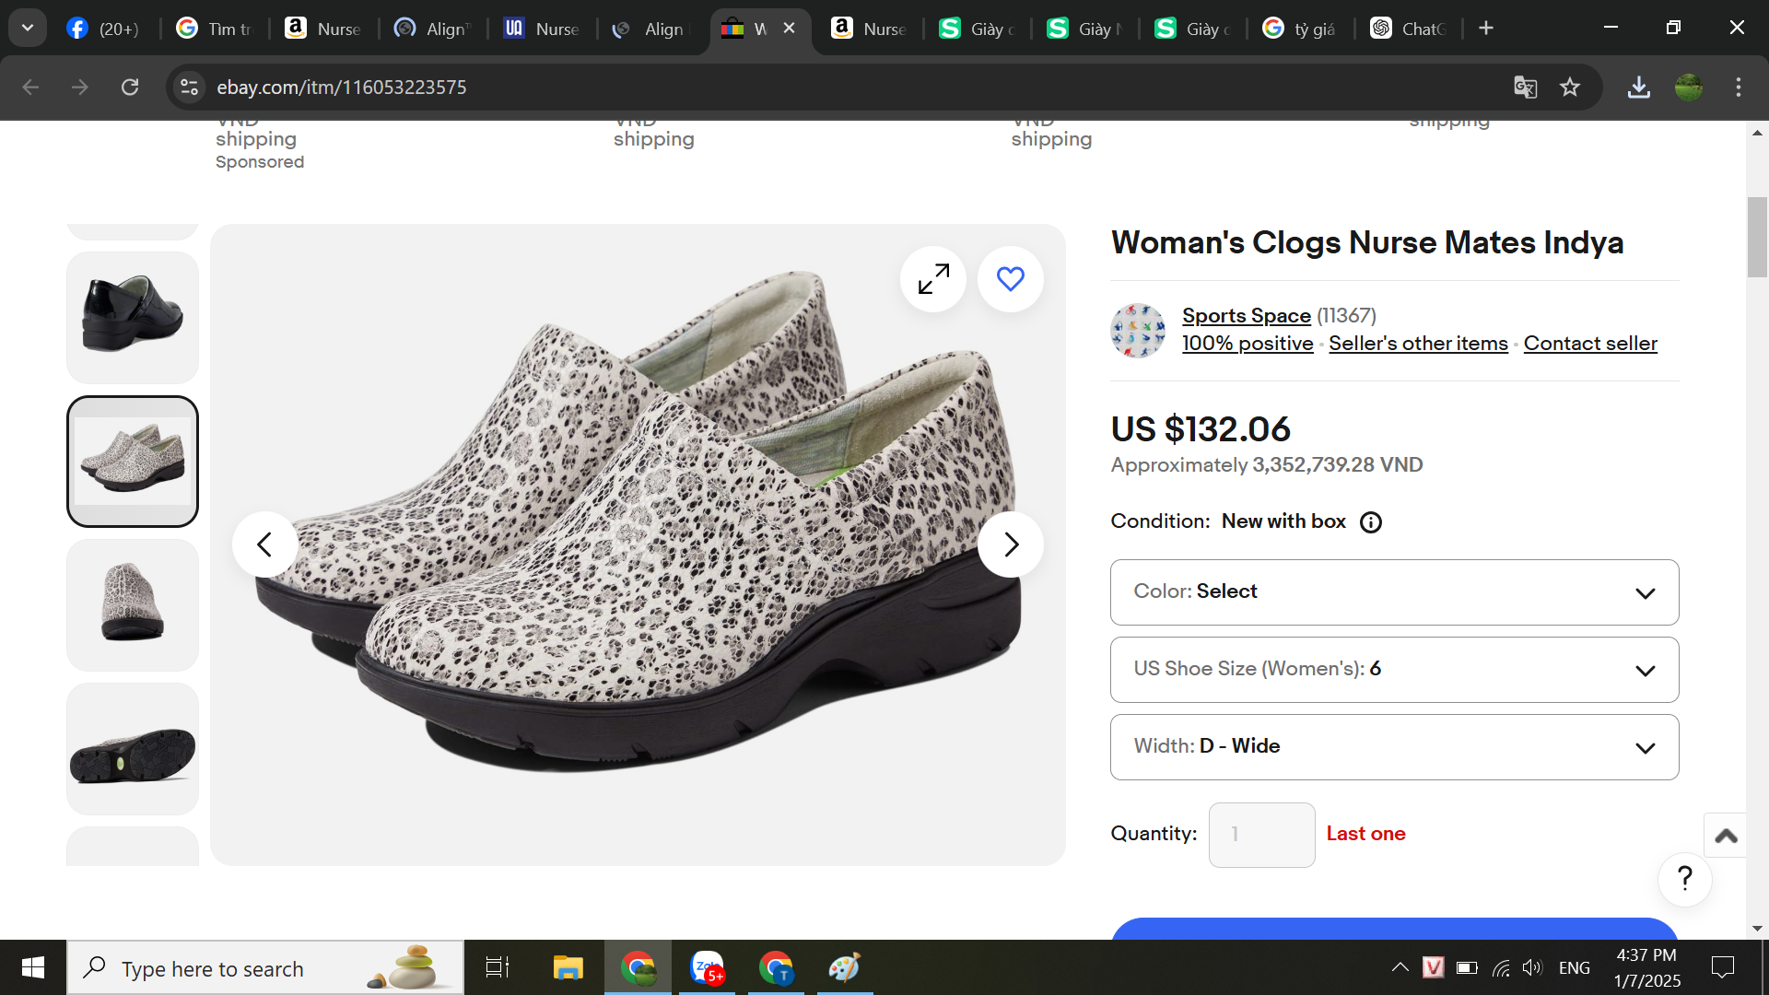Bookmark this page with star icon

click(1570, 88)
